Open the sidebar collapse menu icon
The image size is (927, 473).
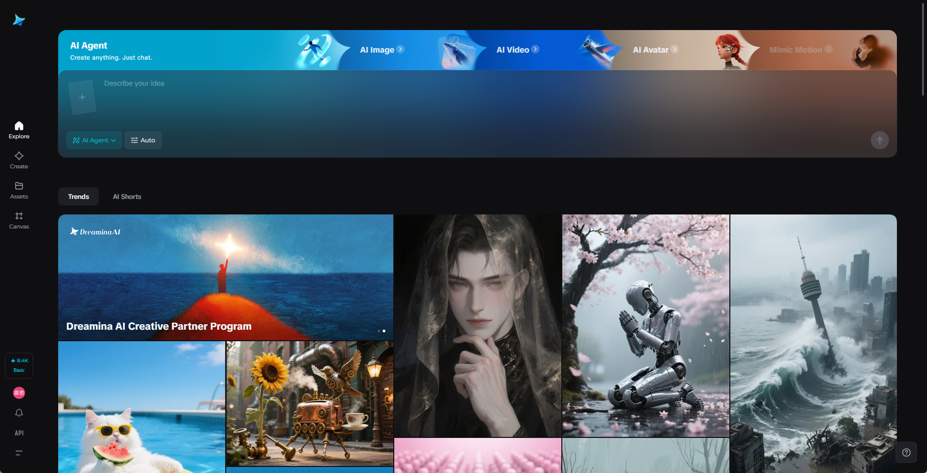coord(19,452)
